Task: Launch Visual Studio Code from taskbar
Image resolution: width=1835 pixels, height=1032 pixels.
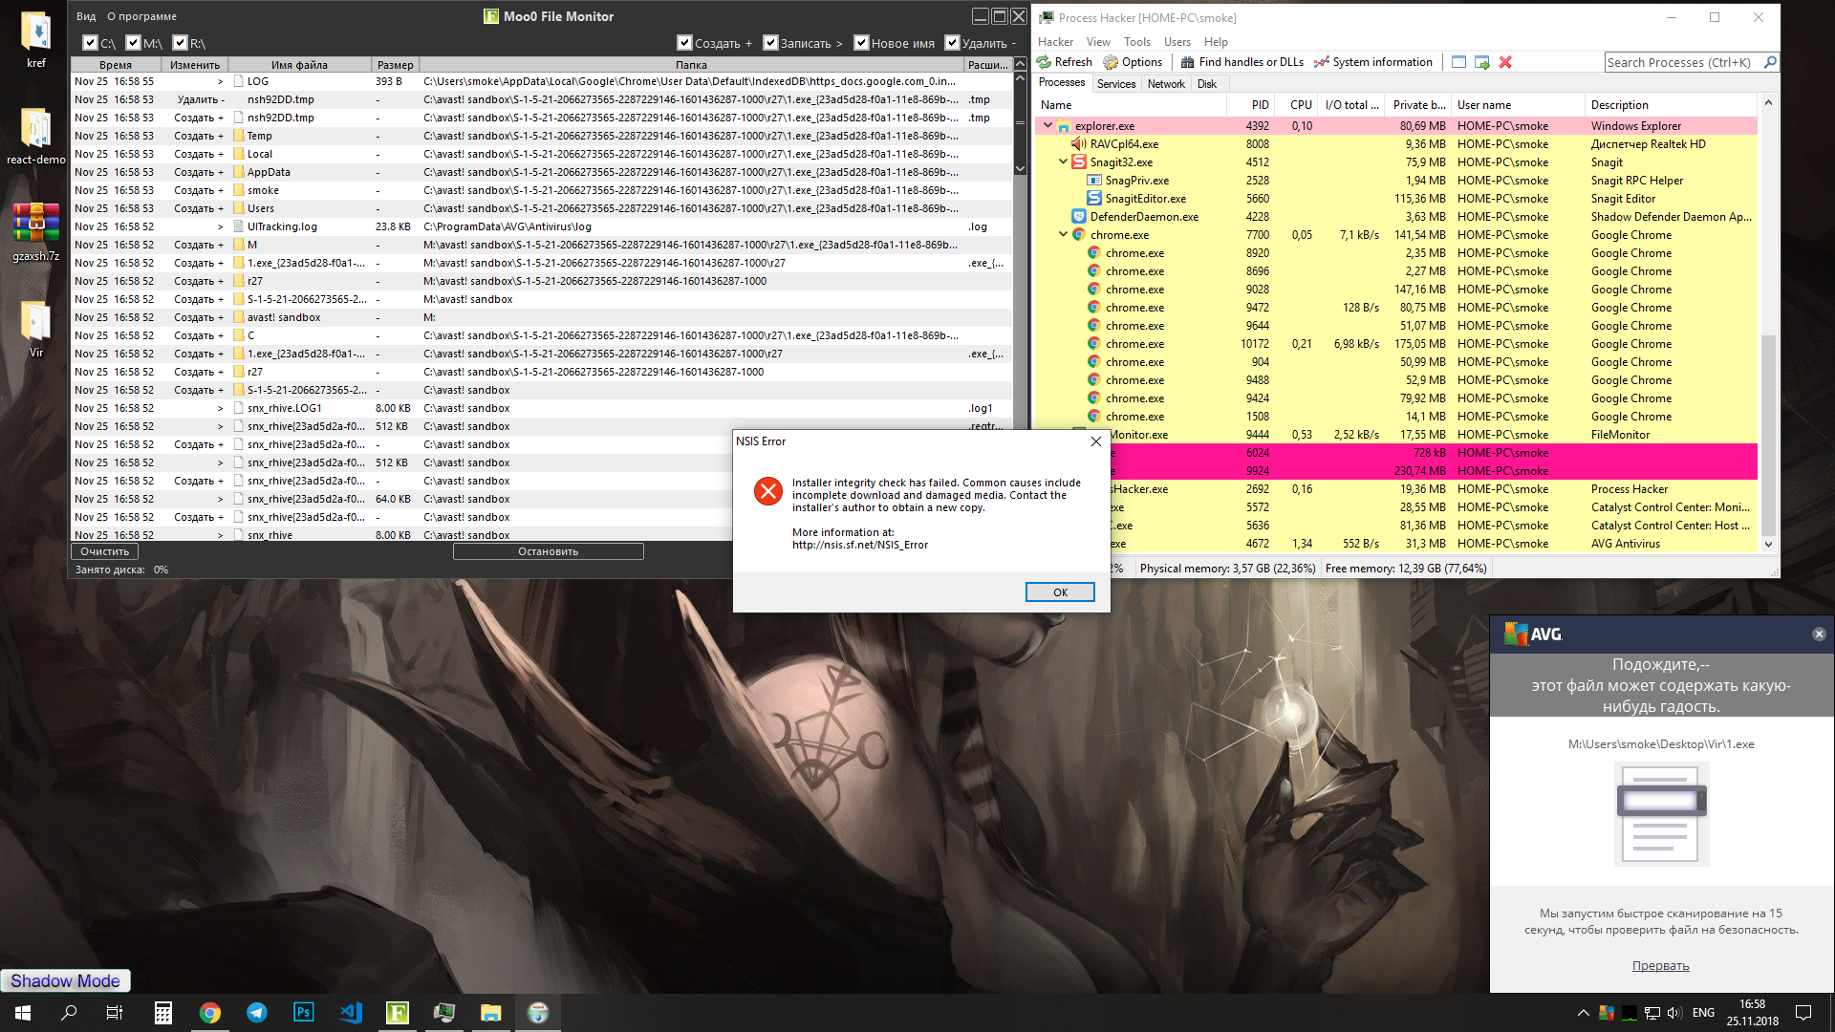Action: 351,1013
